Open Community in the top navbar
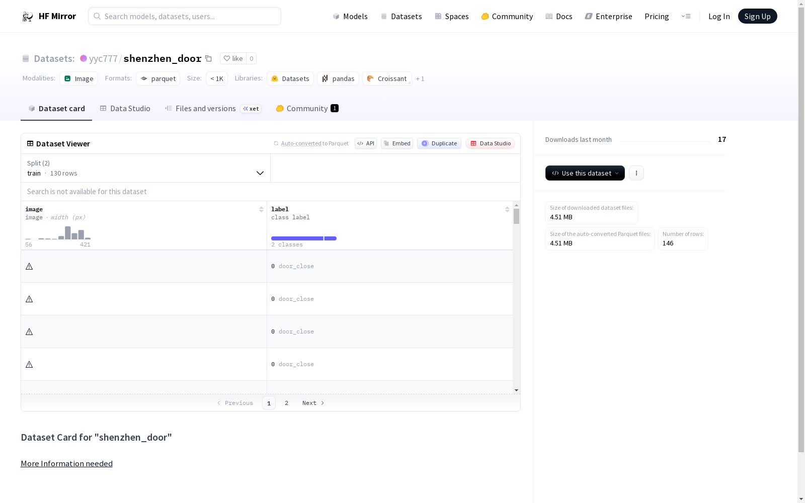The height and width of the screenshot is (503, 805). pos(507,16)
